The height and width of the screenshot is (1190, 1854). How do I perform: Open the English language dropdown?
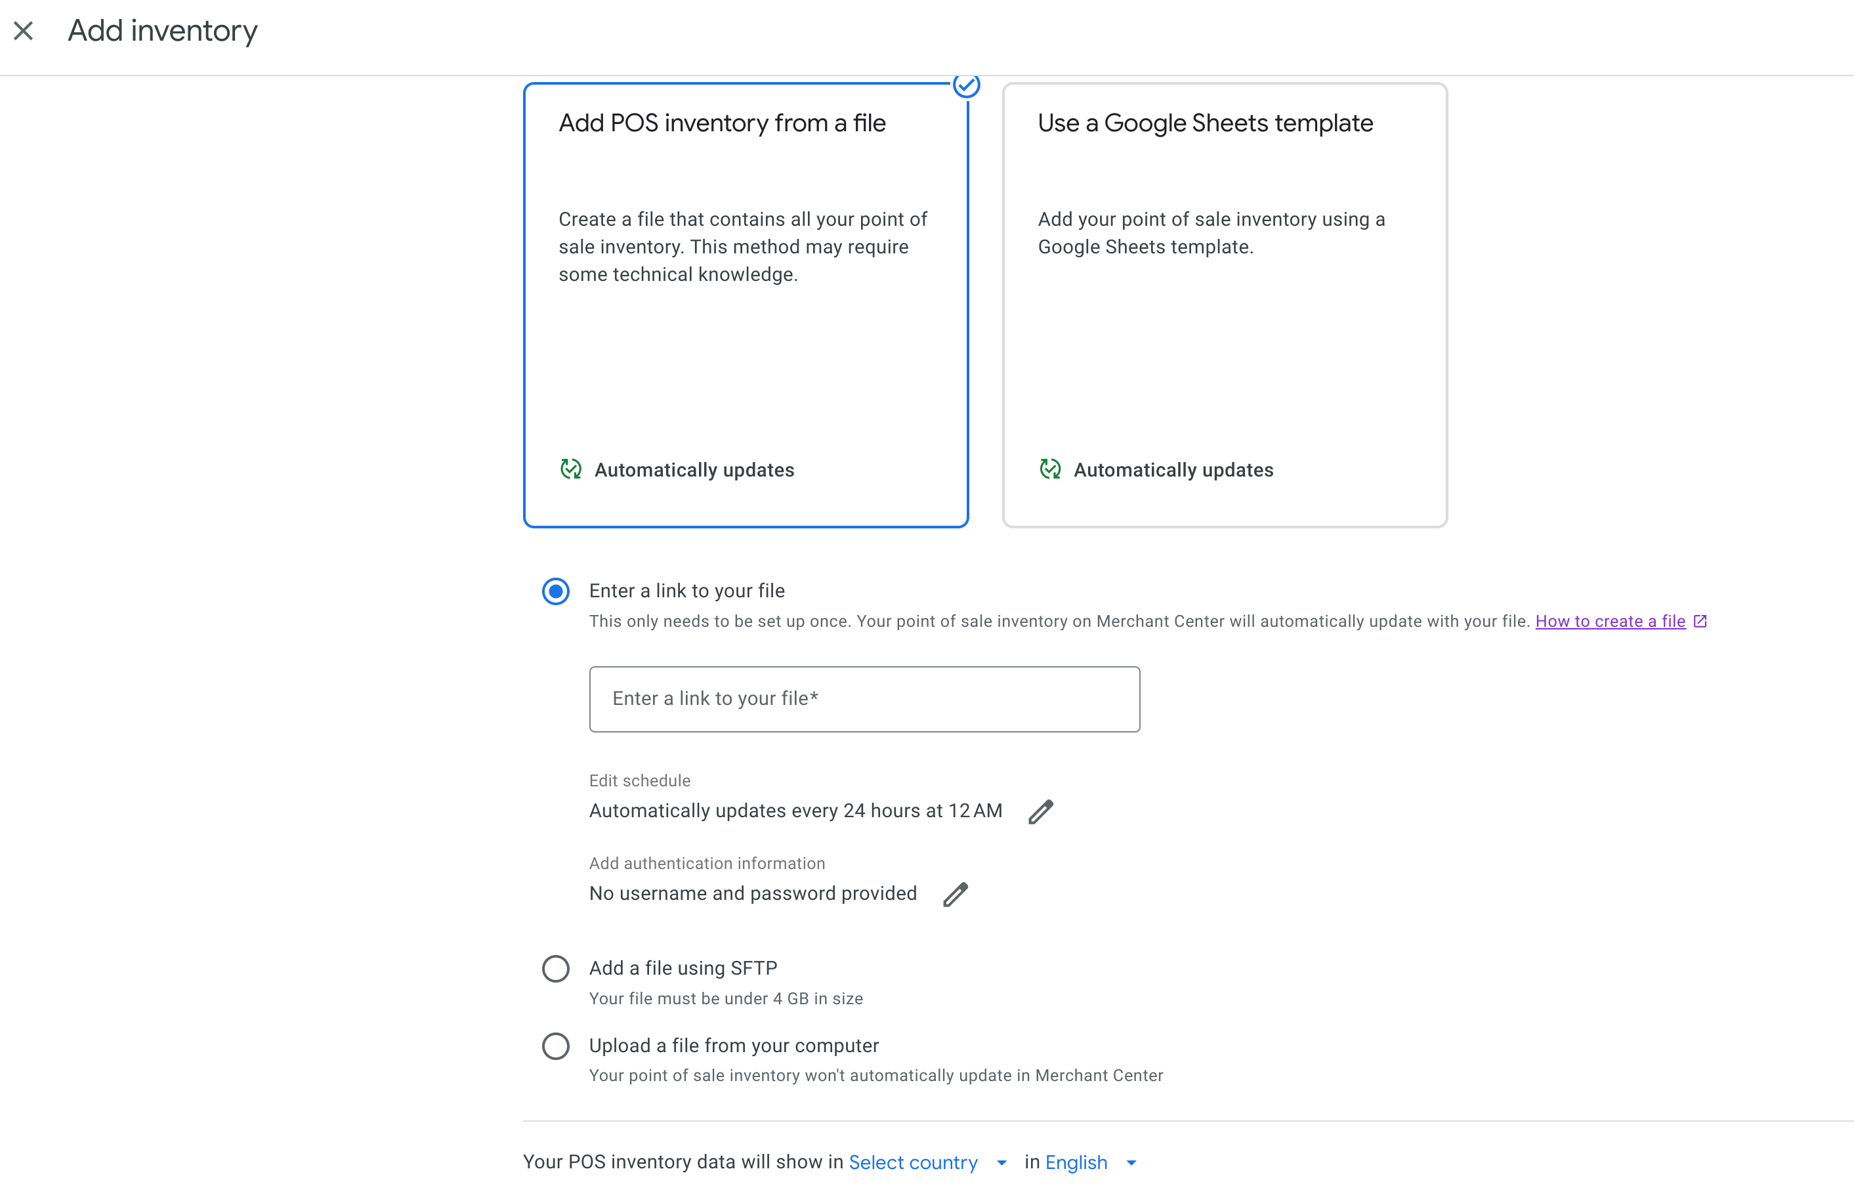tap(1076, 1162)
